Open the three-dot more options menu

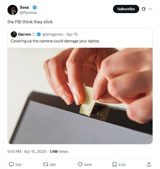pyautogui.click(x=150, y=9)
